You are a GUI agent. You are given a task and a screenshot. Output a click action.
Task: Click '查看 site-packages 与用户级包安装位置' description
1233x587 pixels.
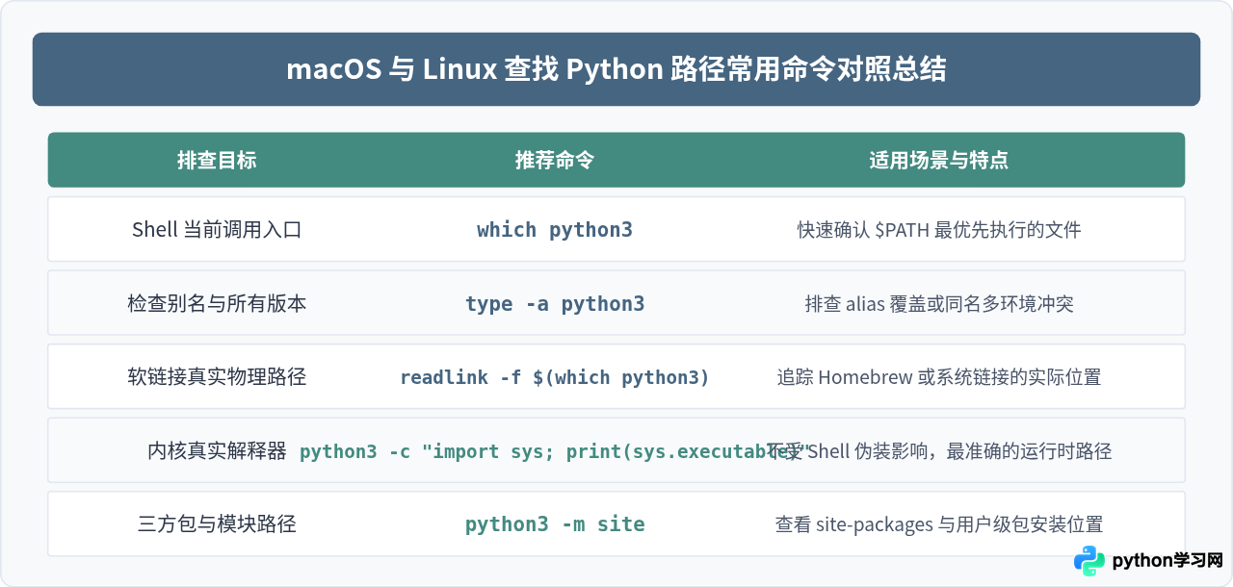point(939,524)
